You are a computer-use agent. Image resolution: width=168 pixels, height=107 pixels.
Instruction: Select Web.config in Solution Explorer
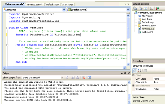point(148,32)
